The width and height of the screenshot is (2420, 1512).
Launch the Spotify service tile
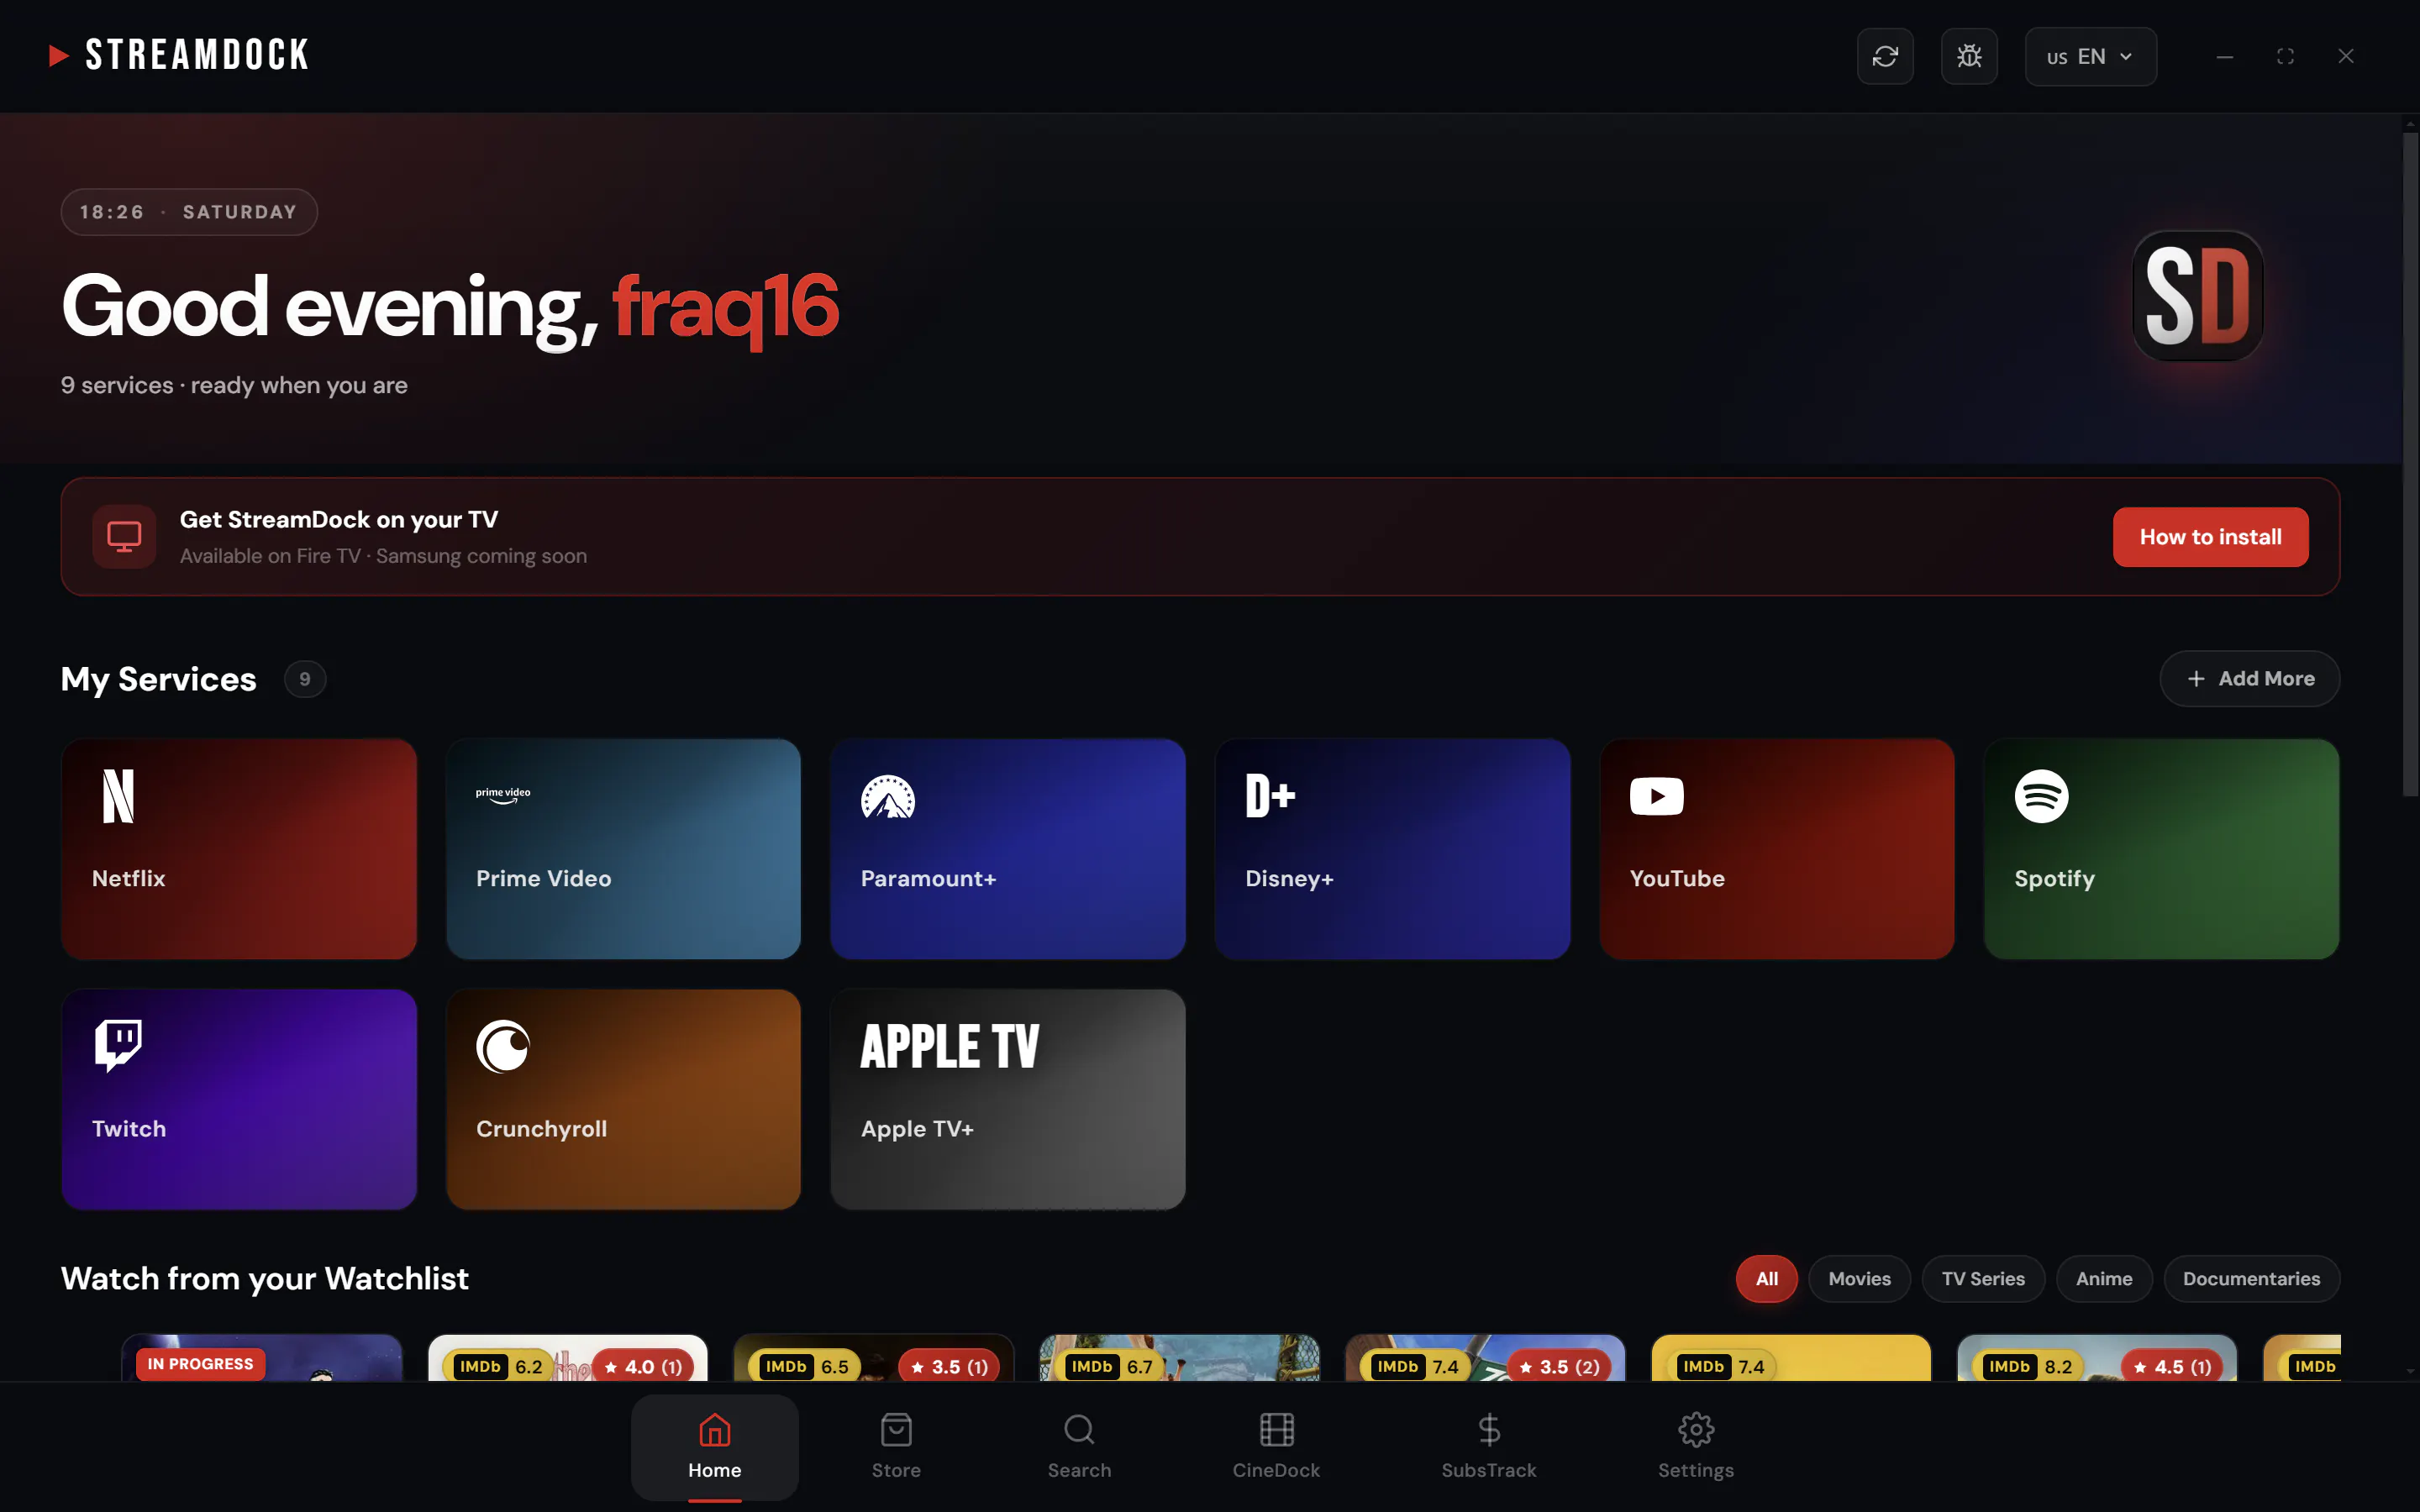[2162, 849]
